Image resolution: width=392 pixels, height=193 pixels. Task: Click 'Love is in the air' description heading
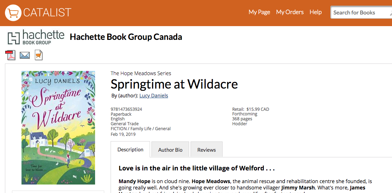197,168
